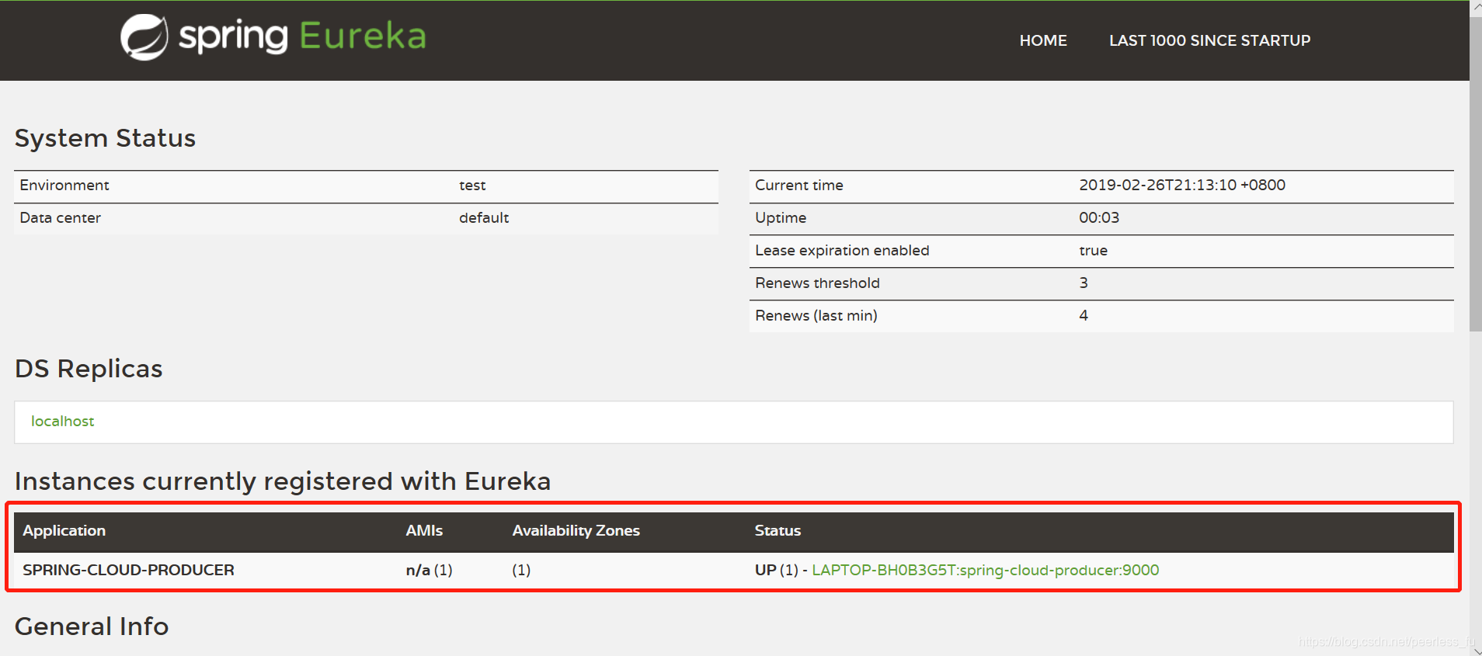Viewport: 1482px width, 656px height.
Task: Select the lease expiration value true
Action: (x=1093, y=250)
